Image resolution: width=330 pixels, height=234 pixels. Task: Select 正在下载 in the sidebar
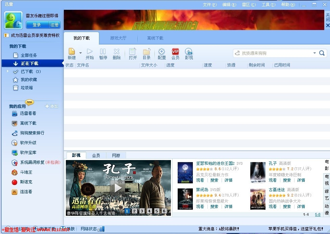tap(33, 63)
